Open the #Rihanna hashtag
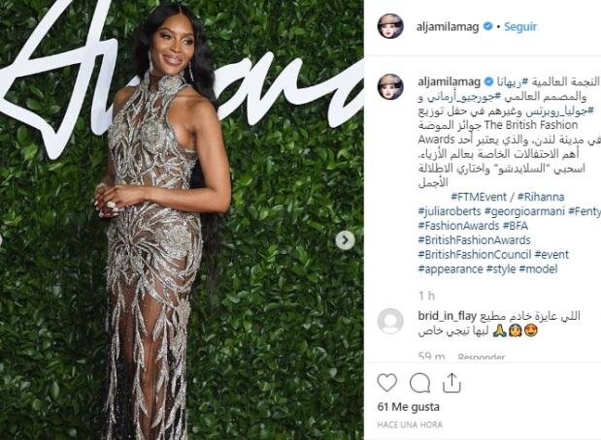The image size is (601, 440). pos(541,197)
